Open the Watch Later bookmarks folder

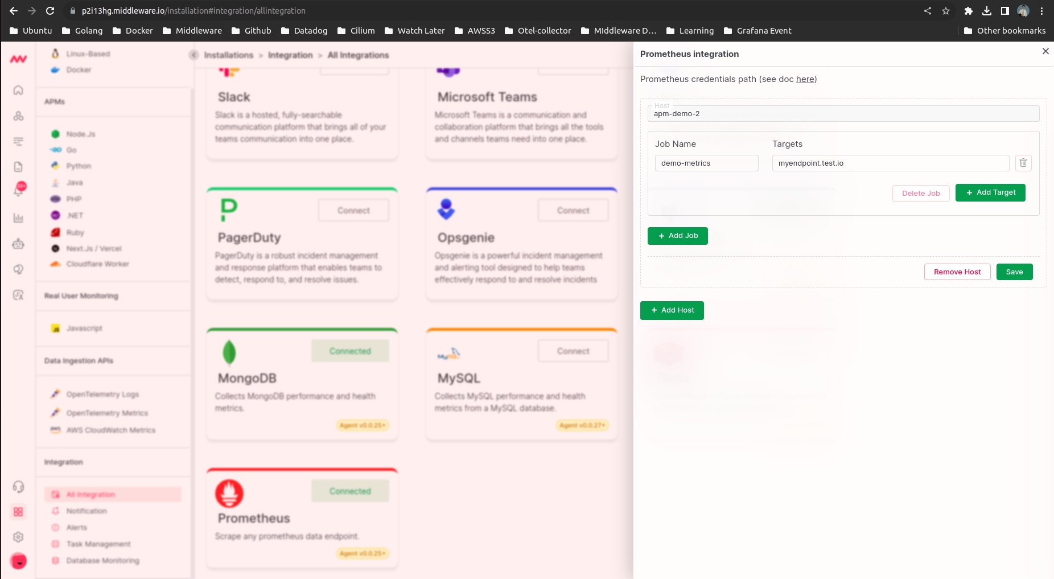[x=415, y=31]
